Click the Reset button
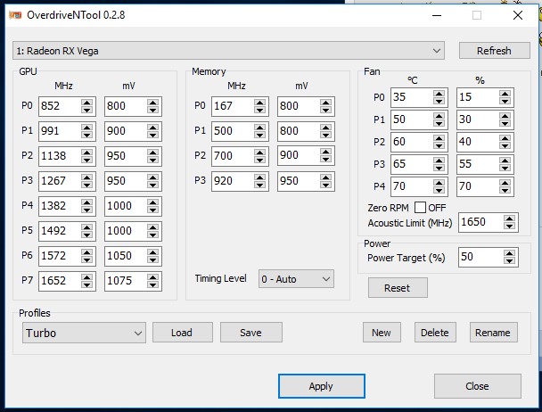Screen dimensions: 542x412 [398, 288]
